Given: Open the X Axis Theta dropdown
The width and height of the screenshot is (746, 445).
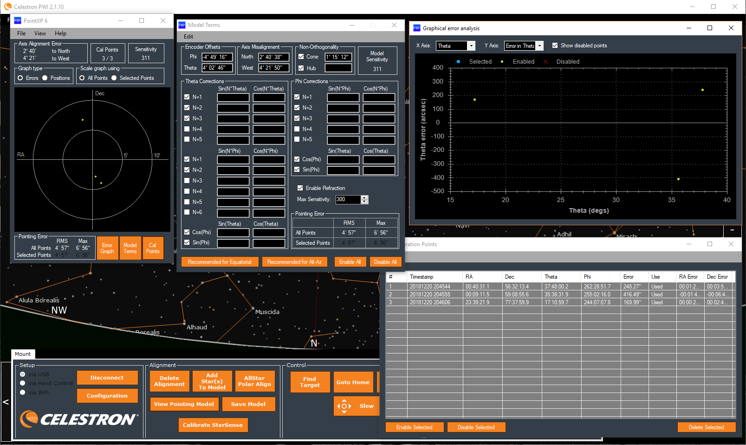Looking at the screenshot, I should coord(471,46).
